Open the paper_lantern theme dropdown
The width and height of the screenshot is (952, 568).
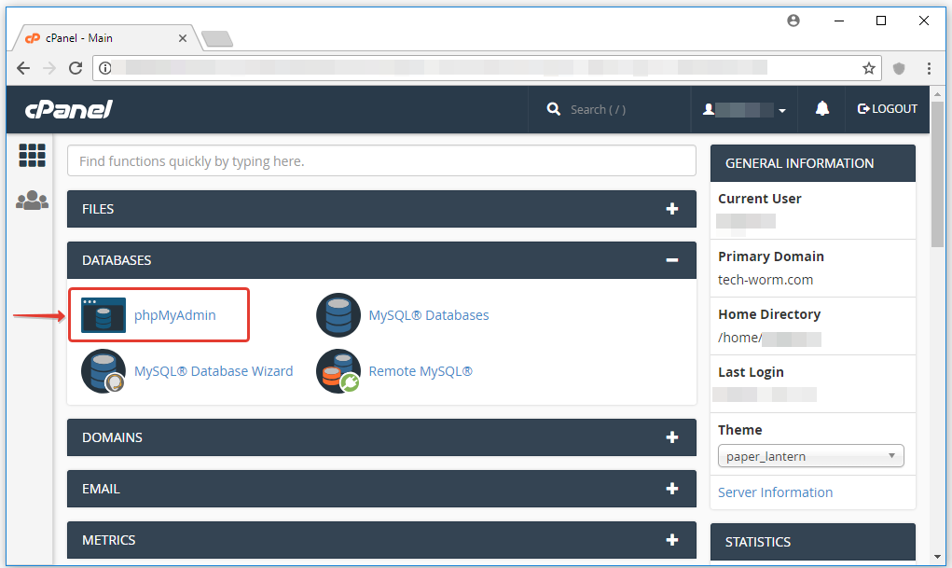click(x=810, y=456)
